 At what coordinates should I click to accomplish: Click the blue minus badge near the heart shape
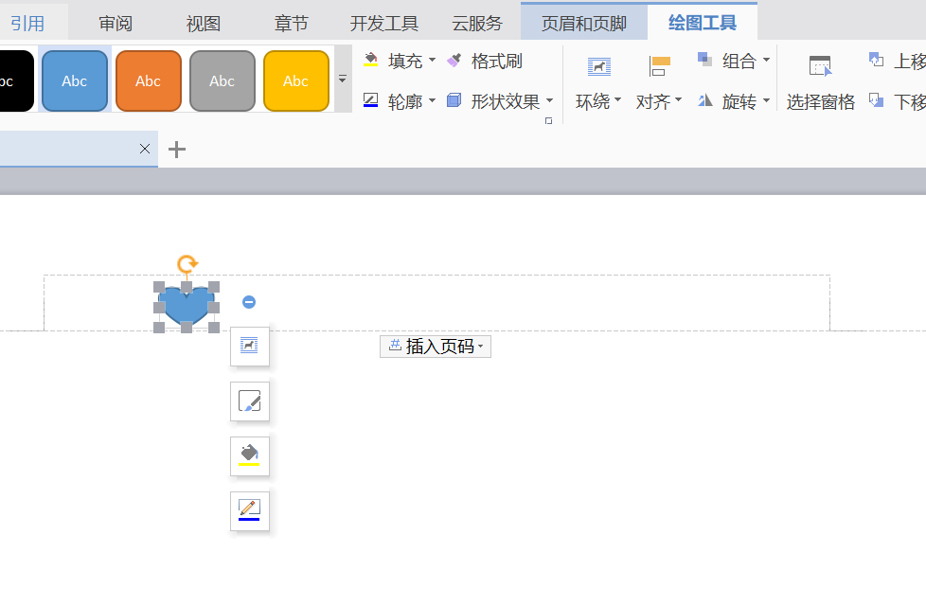pos(249,301)
